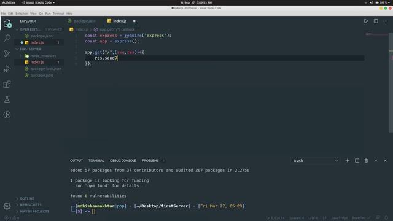Open the Source Control view icon

[x=7, y=53]
